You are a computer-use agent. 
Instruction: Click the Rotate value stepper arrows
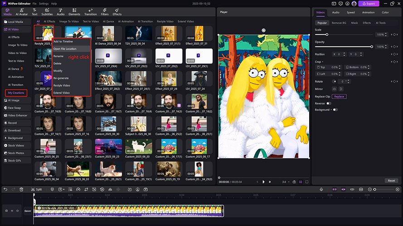[348, 81]
